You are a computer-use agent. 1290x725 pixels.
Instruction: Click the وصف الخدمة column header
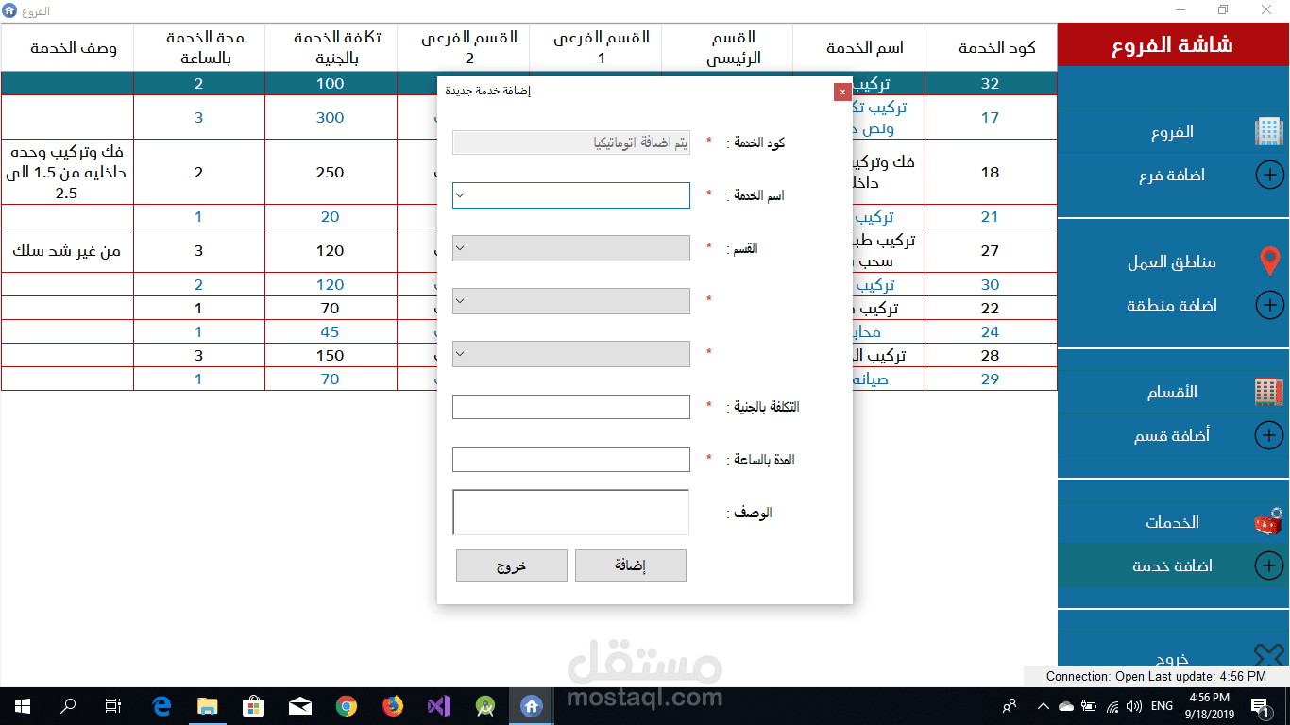(x=67, y=48)
